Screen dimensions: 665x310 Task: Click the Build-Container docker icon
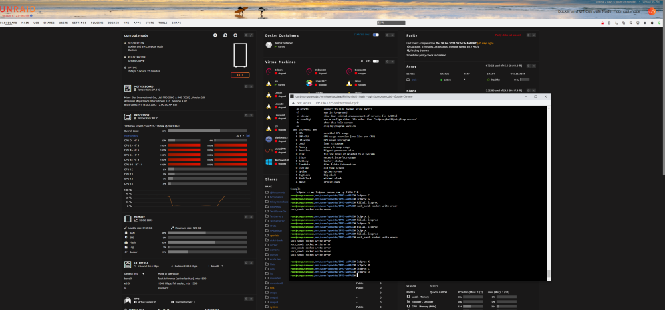coord(269,44)
